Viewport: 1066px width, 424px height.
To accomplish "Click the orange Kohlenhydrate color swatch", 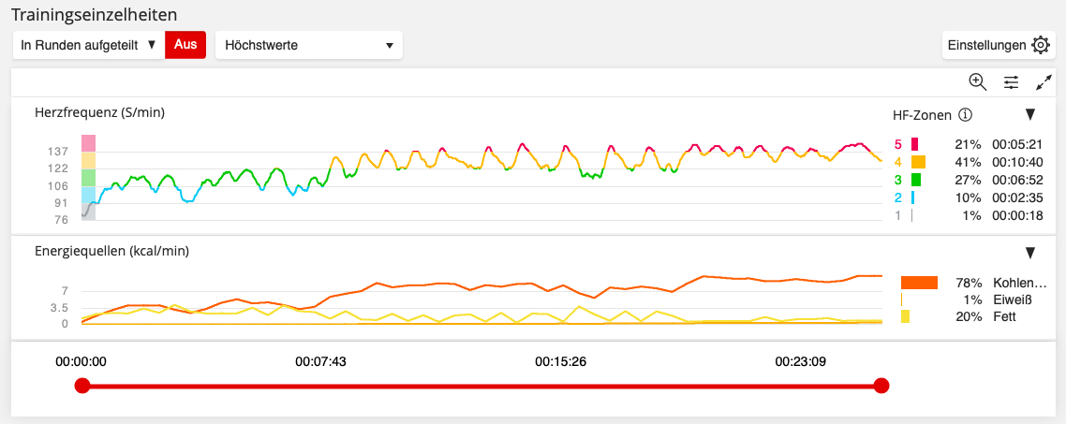I will pyautogui.click(x=919, y=283).
